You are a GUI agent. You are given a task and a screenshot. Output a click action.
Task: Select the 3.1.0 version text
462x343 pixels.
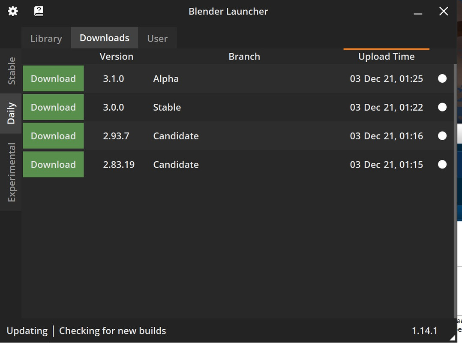pos(114,79)
